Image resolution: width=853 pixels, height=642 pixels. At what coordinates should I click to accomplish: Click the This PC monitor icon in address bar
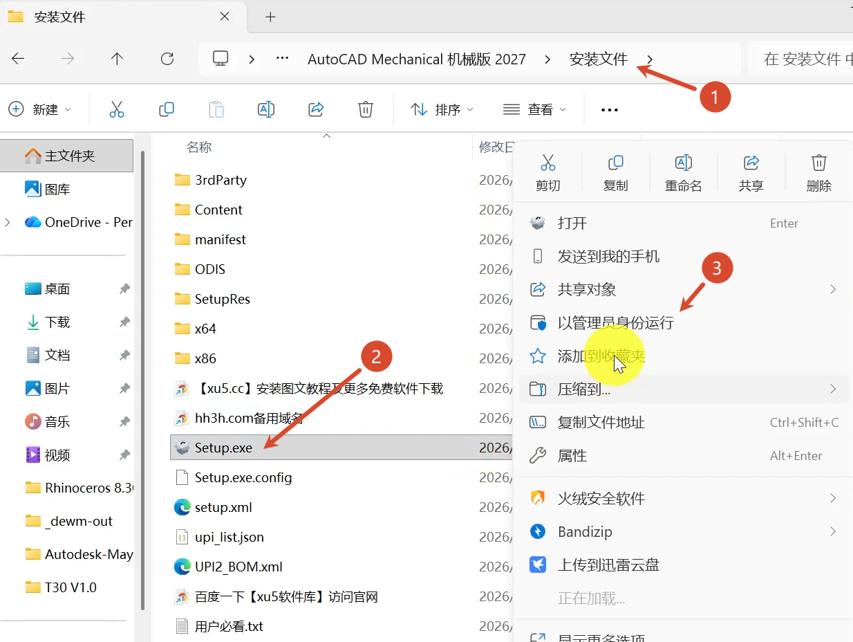(221, 59)
